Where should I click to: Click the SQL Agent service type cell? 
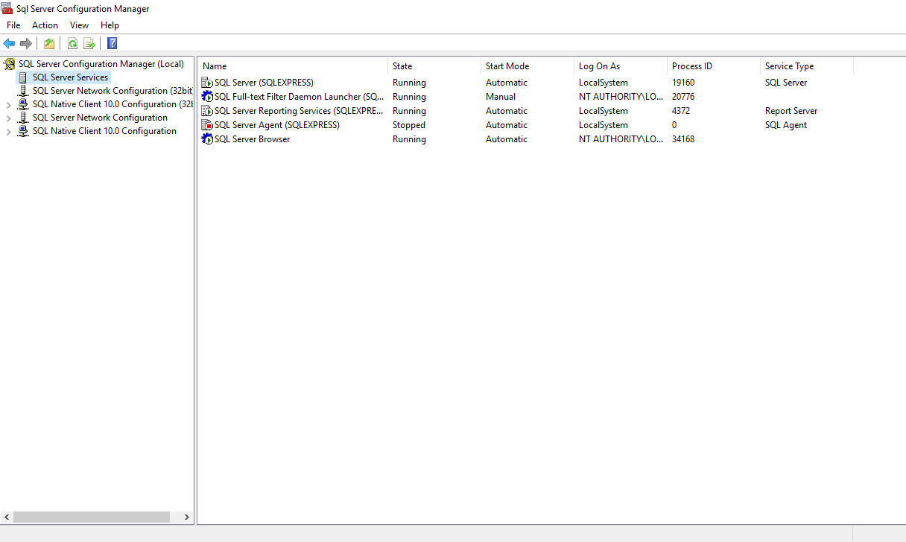pyautogui.click(x=786, y=125)
